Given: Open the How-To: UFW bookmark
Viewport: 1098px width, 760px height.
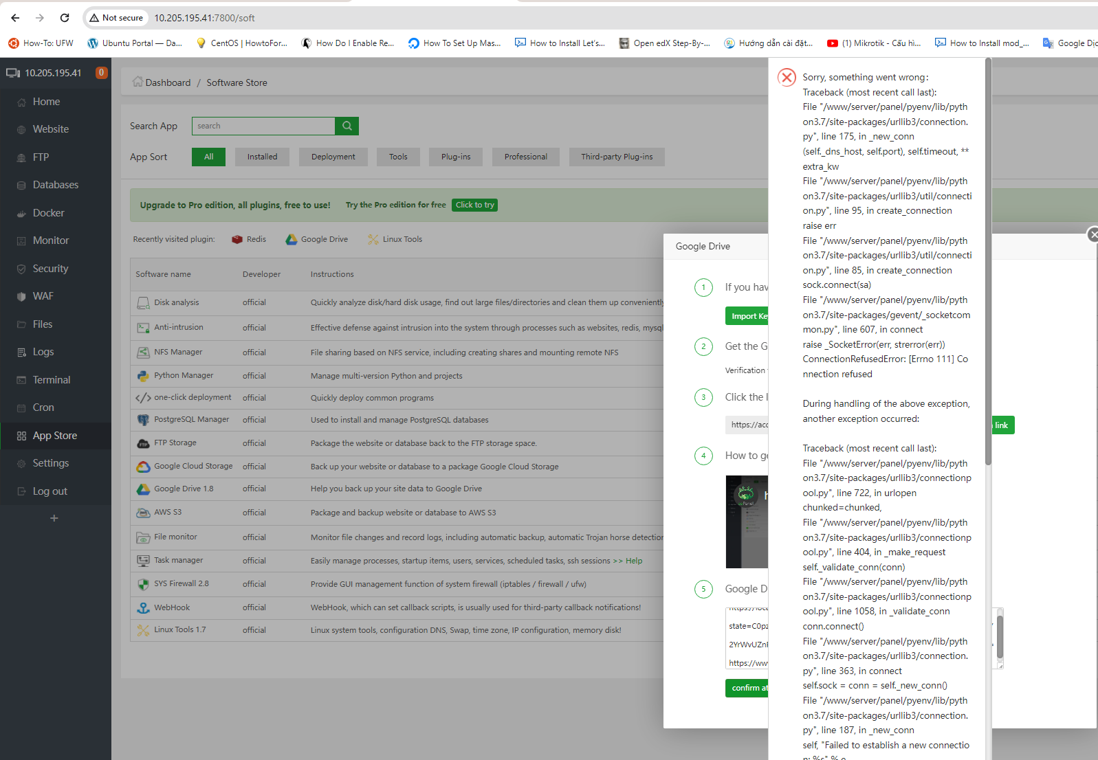Looking at the screenshot, I should 41,43.
